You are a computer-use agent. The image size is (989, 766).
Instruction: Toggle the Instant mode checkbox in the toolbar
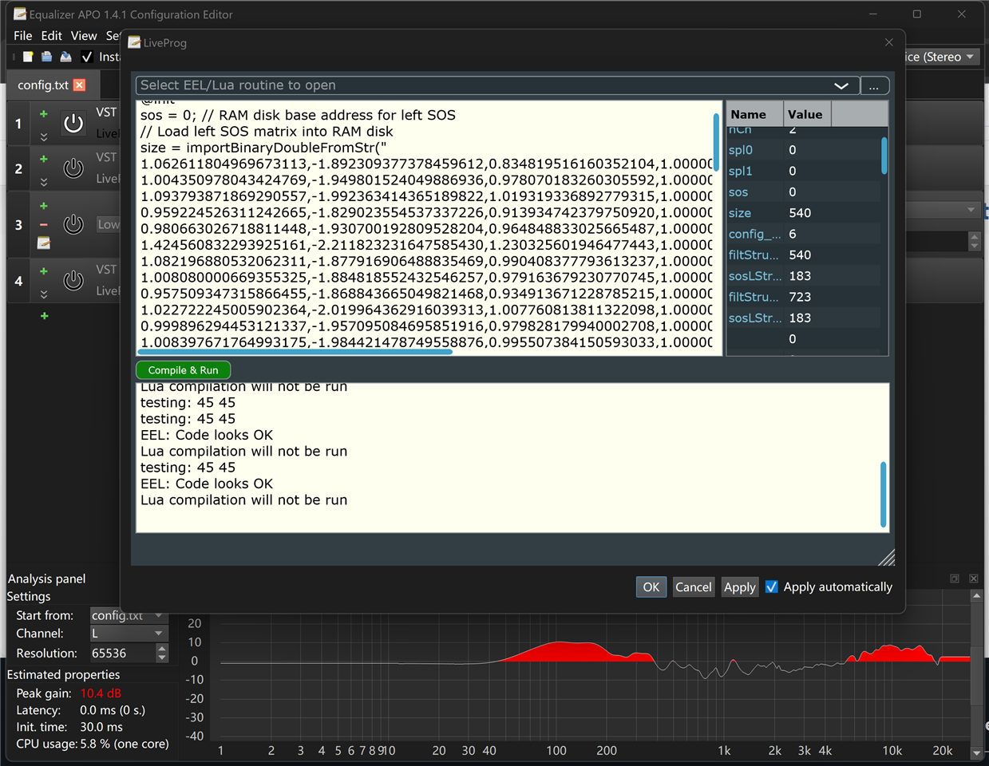pos(87,57)
